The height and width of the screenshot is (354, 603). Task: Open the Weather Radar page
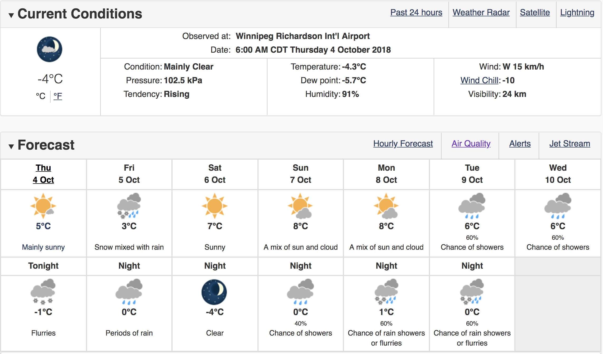pos(481,12)
